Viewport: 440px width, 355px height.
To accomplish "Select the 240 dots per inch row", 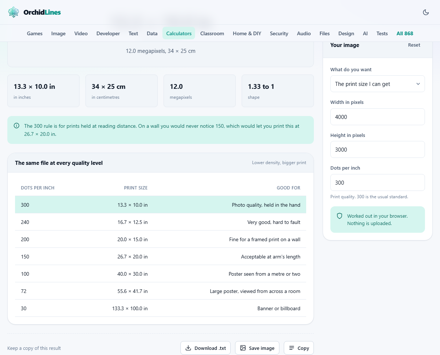I will [161, 222].
